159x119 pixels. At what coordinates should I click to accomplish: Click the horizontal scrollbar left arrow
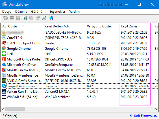[3, 109]
